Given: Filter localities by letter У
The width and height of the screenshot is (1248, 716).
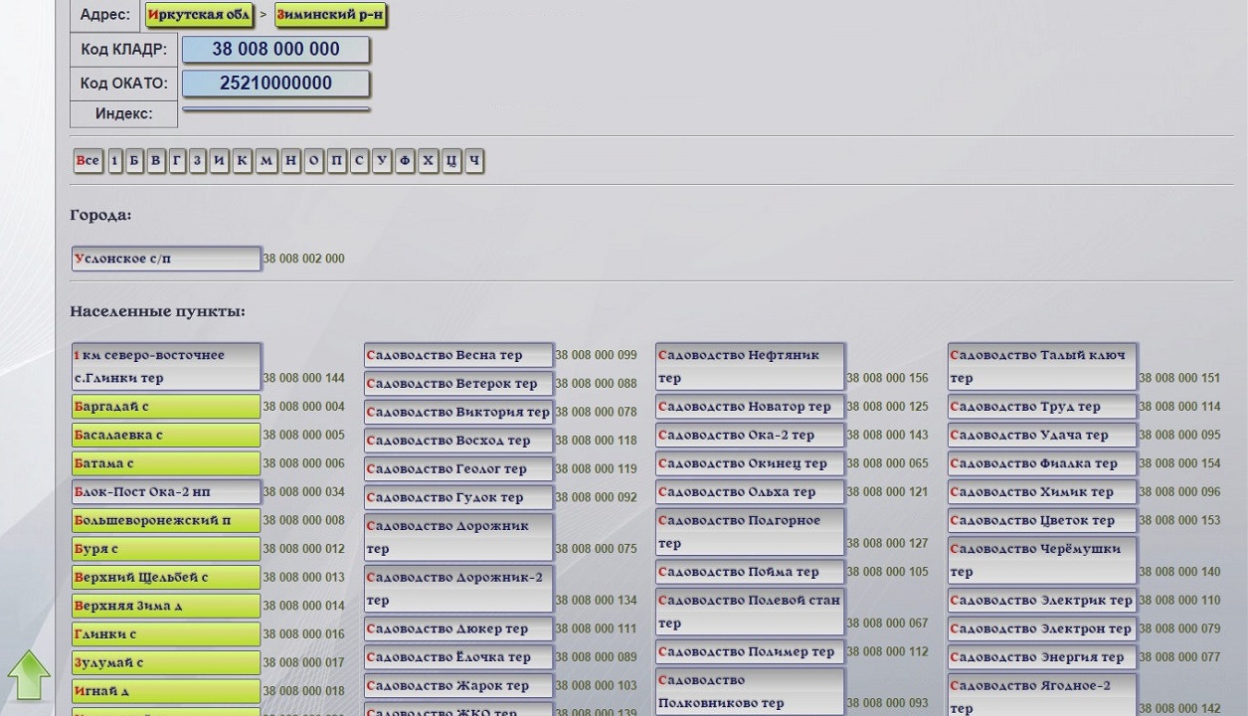Looking at the screenshot, I should click(382, 161).
